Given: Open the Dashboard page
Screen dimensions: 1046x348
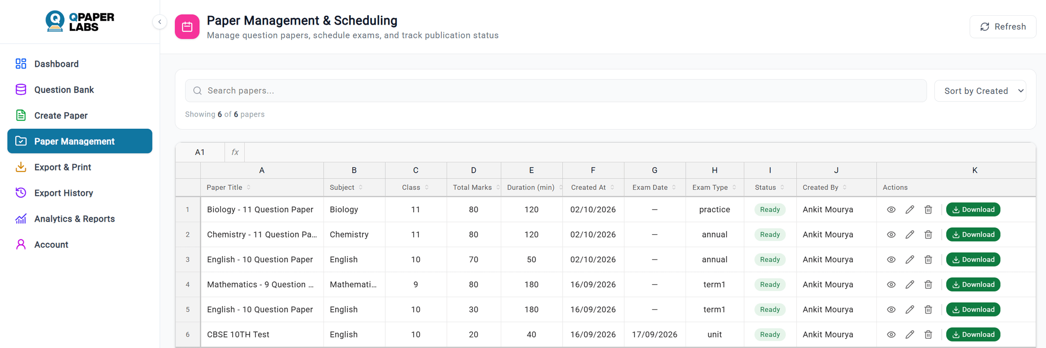Looking at the screenshot, I should 80,64.
